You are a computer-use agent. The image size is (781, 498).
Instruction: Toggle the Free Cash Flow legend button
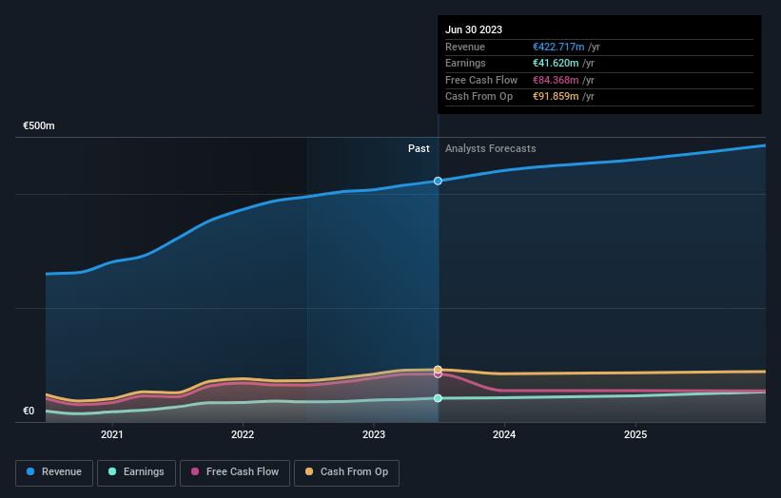(x=235, y=472)
